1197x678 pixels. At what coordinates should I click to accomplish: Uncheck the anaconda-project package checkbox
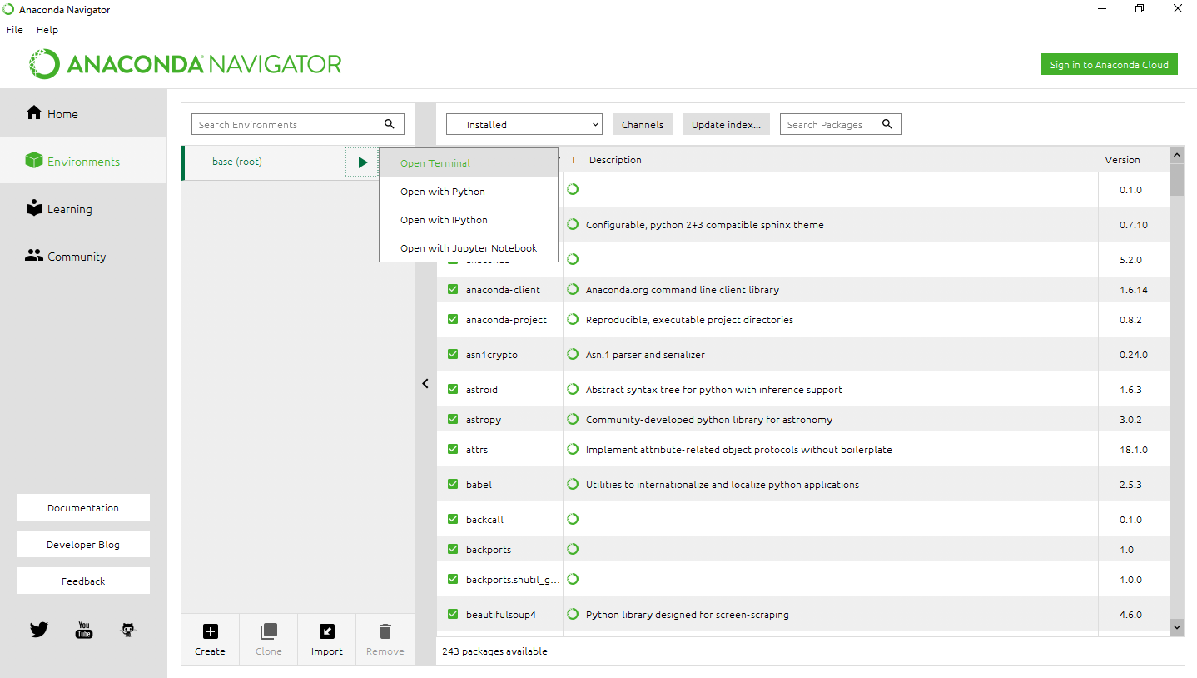(x=453, y=319)
